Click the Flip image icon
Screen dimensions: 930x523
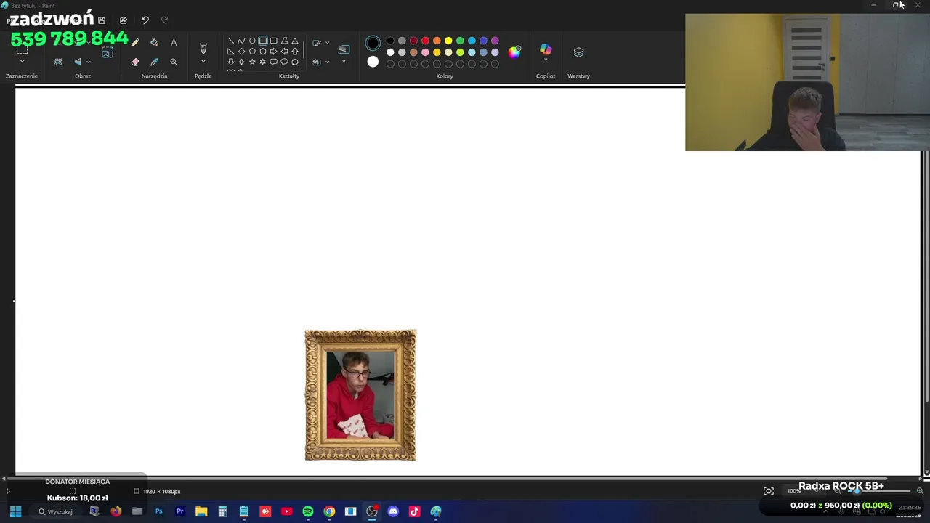coord(78,62)
